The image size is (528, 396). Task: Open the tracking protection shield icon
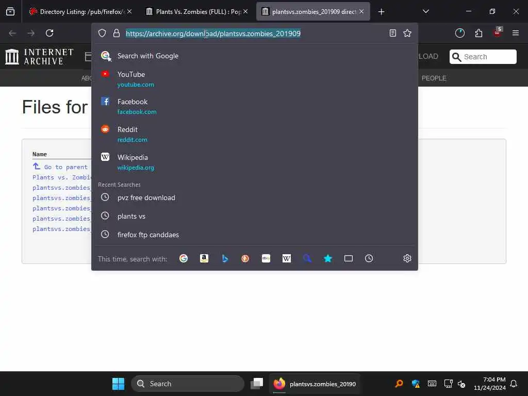102,33
